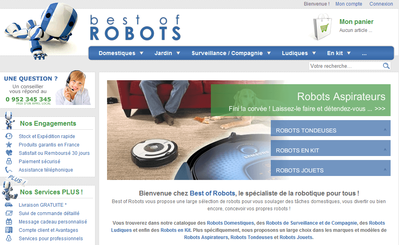
Task: Select the ROBOTS JOUETS slide tab
Action: tap(331, 168)
